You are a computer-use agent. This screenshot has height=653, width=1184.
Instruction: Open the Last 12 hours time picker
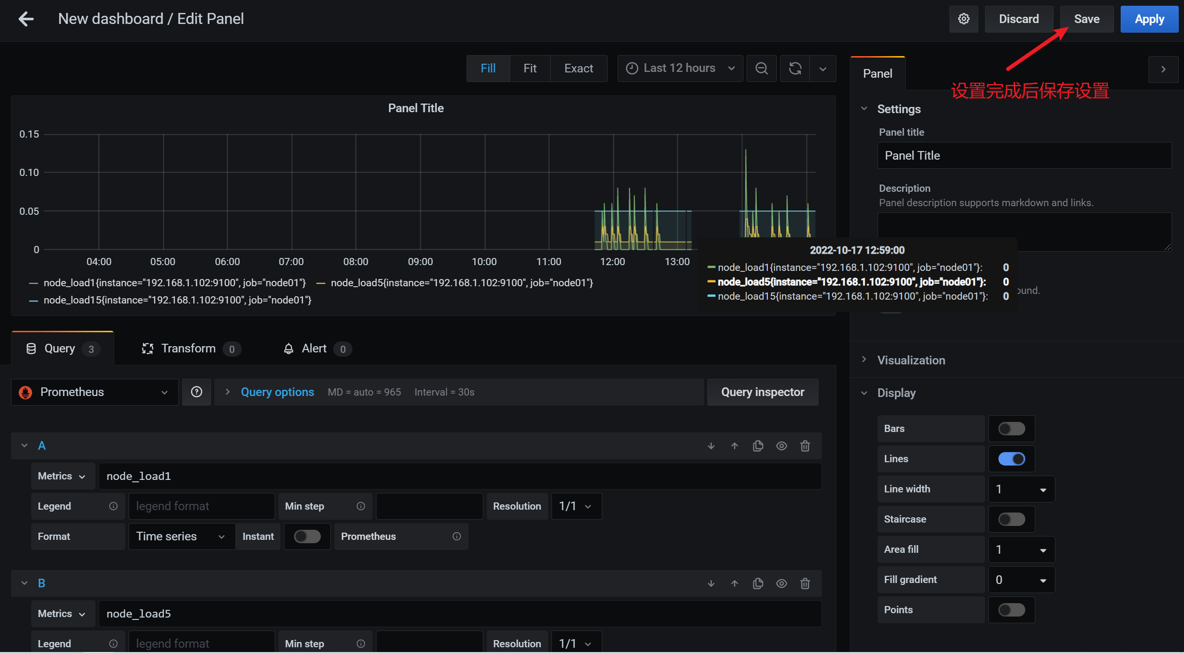coord(680,69)
